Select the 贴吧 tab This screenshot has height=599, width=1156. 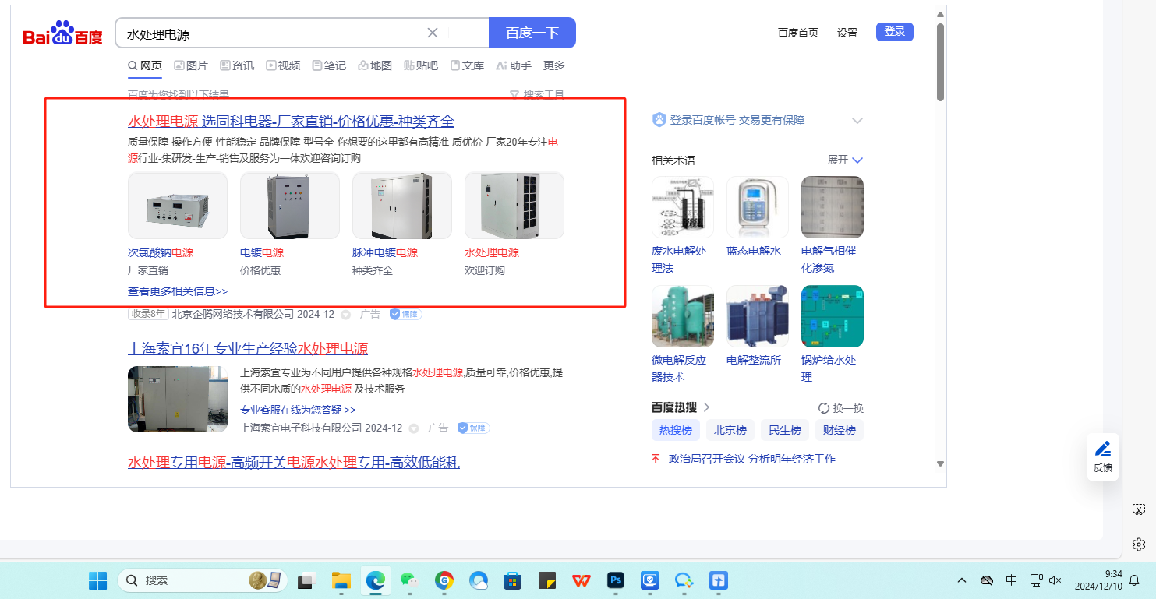(x=421, y=65)
